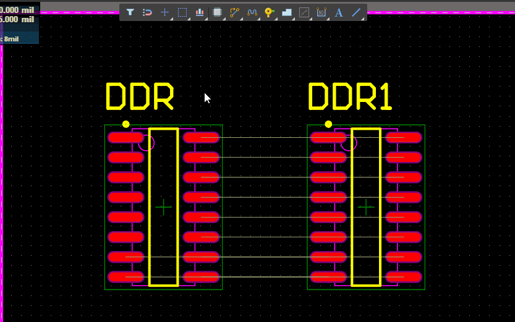Image resolution: width=515 pixels, height=322 pixels.
Task: Click the yellow pin-1 dot above DDR1
Action: pyautogui.click(x=328, y=124)
